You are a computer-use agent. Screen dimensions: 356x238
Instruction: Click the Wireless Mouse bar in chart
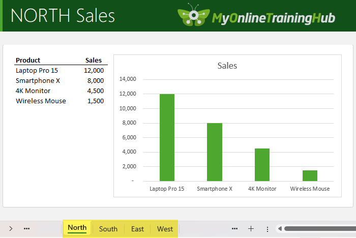pyautogui.click(x=310, y=175)
